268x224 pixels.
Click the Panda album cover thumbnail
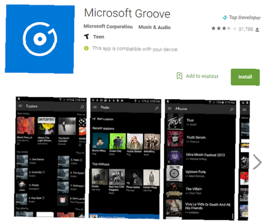22,186
